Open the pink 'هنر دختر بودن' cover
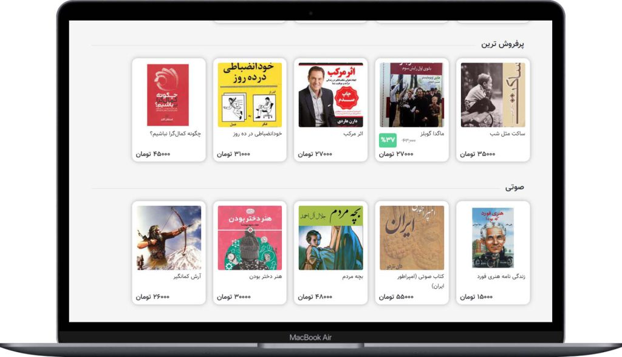 point(250,237)
